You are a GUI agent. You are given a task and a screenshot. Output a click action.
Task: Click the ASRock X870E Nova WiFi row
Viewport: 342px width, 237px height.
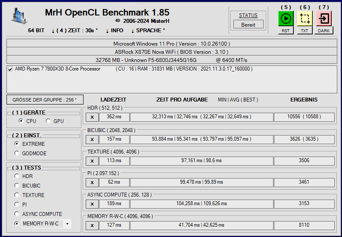click(x=172, y=52)
